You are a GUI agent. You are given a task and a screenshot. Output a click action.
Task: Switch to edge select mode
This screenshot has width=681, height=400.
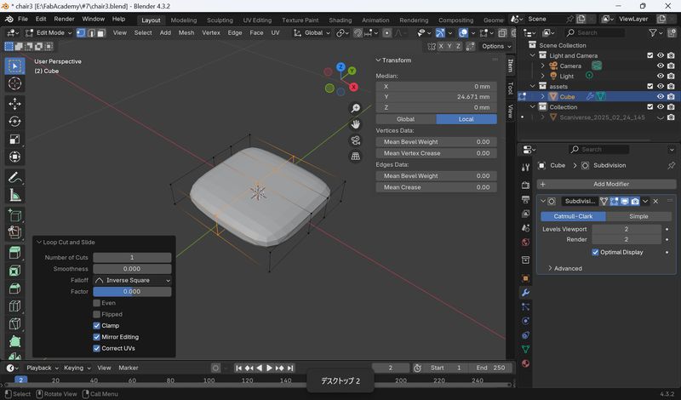click(x=91, y=33)
